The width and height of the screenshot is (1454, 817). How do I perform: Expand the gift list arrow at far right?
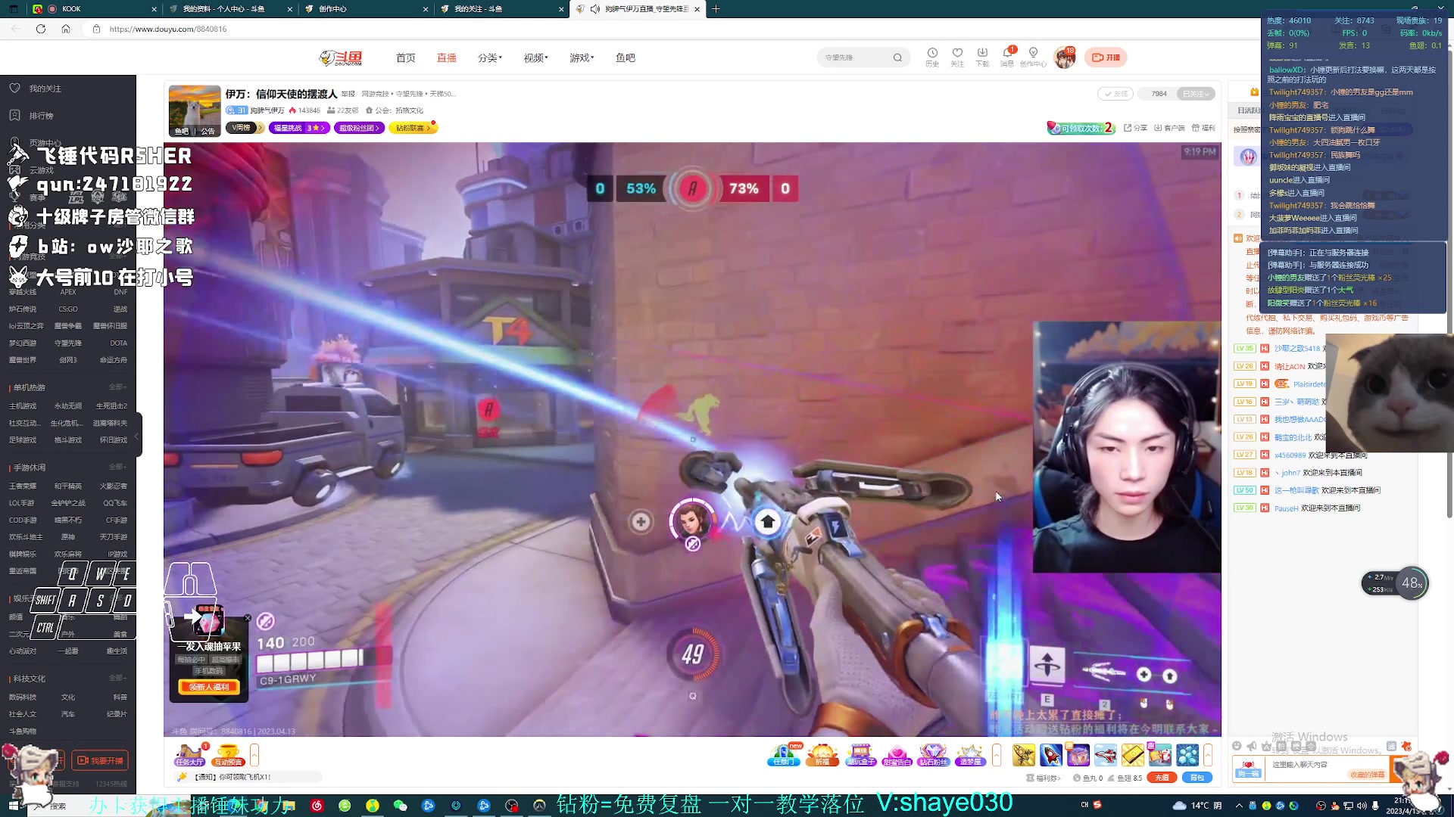coord(1209,754)
